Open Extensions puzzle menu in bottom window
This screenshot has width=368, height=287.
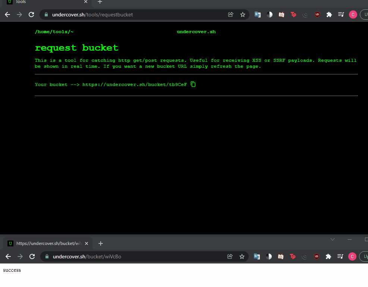(x=328, y=256)
